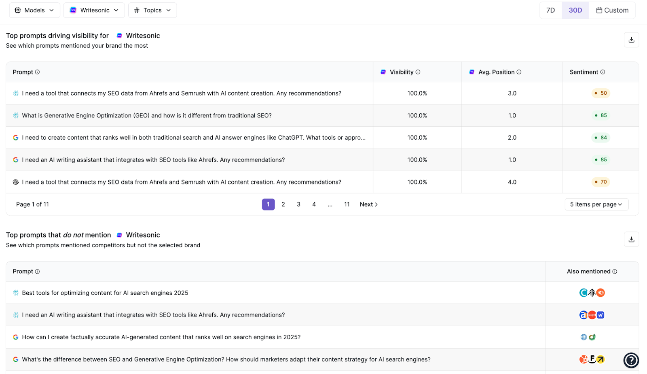Image resolution: width=647 pixels, height=374 pixels.
Task: Download the top prompts driving visibility table
Action: 632,40
